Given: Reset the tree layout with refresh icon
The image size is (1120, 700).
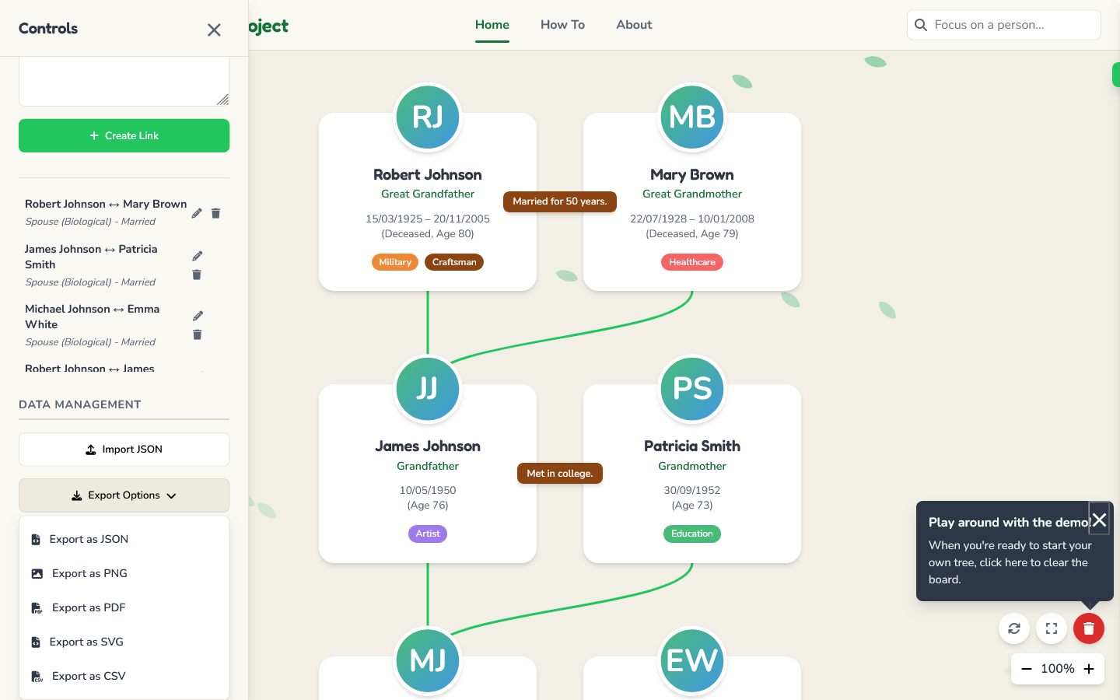Looking at the screenshot, I should [1014, 628].
